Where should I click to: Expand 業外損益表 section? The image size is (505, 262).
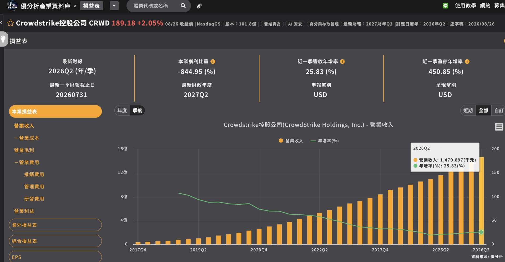pos(55,225)
